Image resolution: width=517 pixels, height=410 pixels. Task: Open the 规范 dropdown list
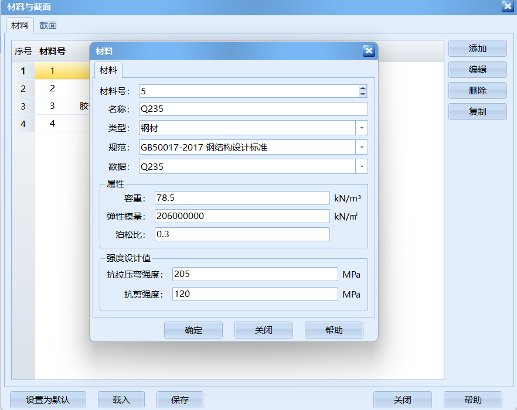tap(362, 147)
